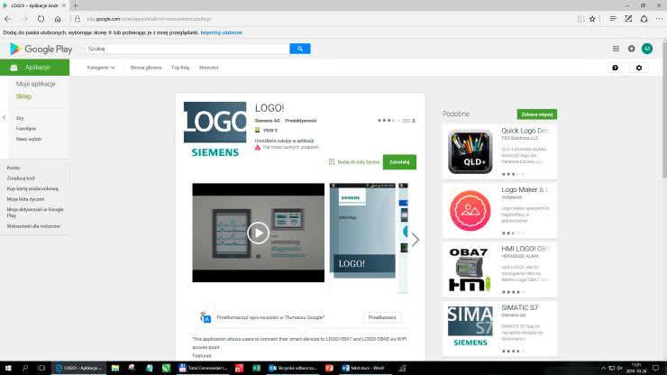667x375 pixels.
Task: Show next screenshot with right chevron
Action: point(415,240)
